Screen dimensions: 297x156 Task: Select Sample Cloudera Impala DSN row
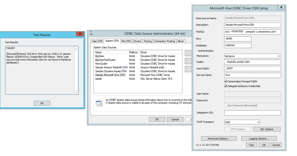138,71
